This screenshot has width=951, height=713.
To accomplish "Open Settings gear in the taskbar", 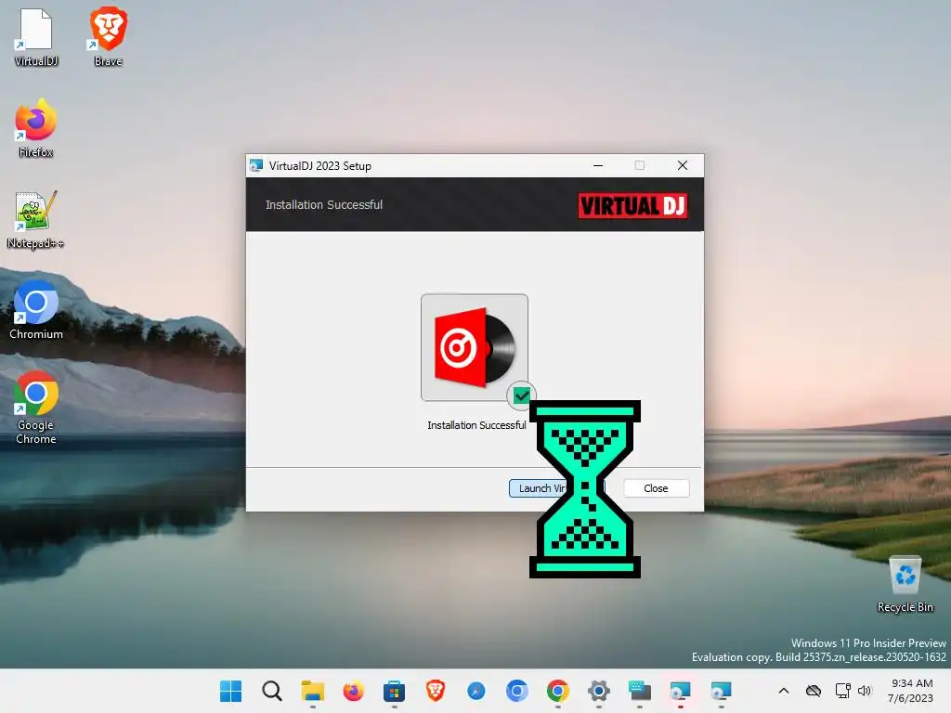I will (599, 691).
